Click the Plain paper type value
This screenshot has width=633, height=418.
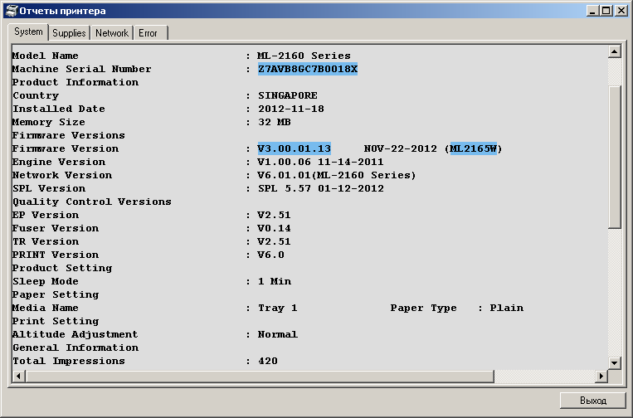507,308
